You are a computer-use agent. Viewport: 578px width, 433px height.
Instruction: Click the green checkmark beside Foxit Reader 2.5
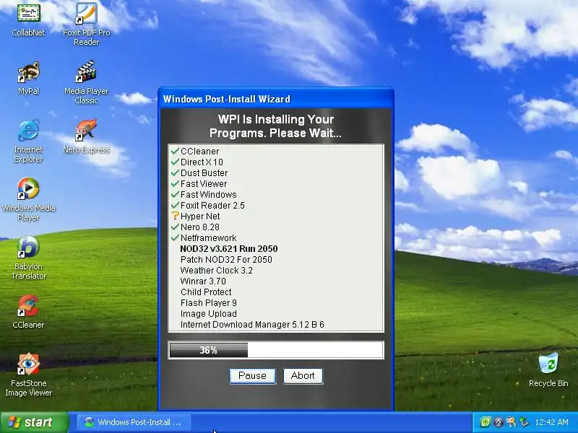pyautogui.click(x=175, y=205)
